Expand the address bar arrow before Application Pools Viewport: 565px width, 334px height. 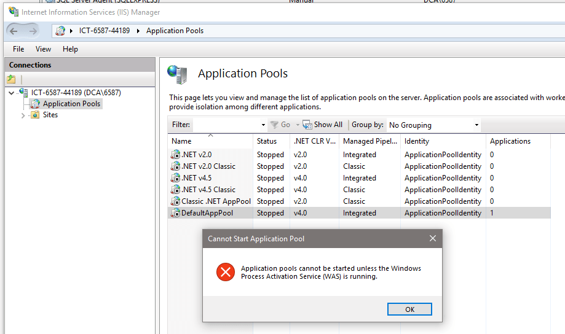tap(138, 31)
